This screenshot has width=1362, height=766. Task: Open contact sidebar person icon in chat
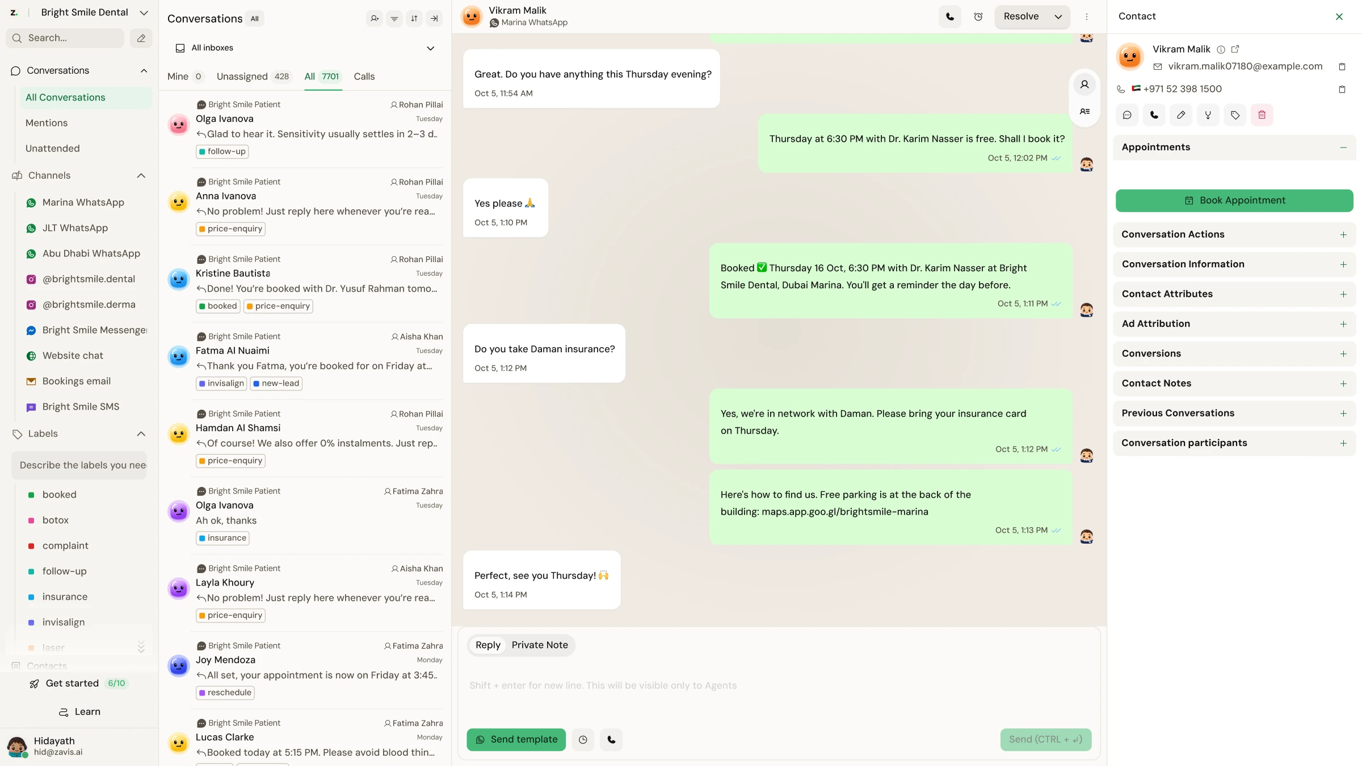tap(1084, 85)
